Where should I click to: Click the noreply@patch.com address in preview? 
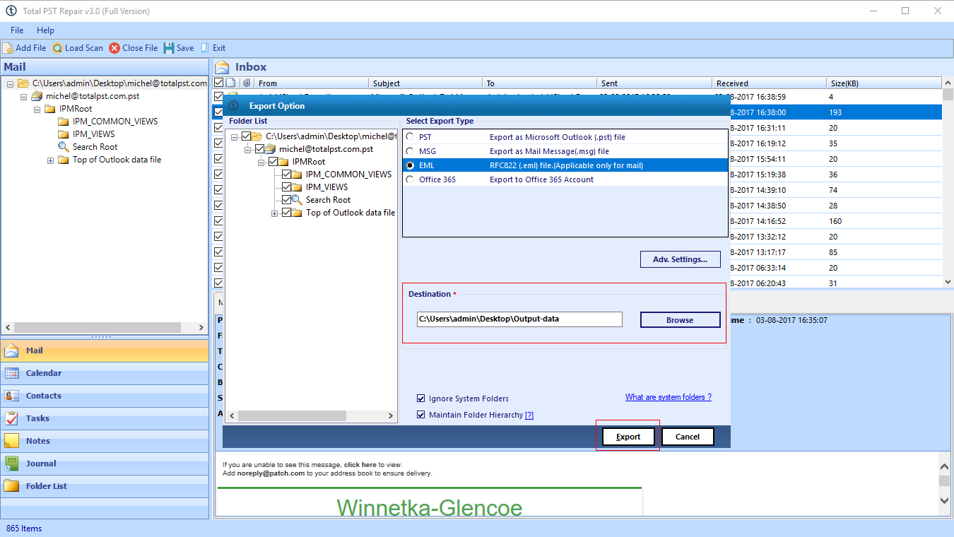271,473
